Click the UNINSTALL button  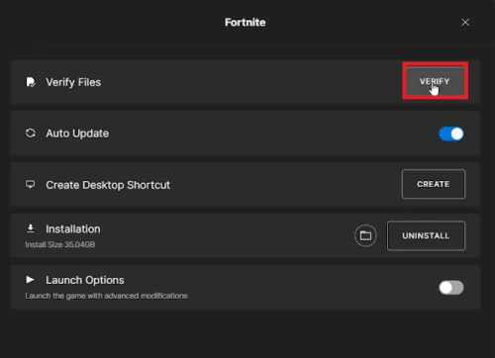pos(426,235)
